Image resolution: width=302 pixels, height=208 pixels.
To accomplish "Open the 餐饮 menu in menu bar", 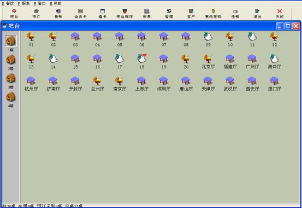I will tap(8, 3).
